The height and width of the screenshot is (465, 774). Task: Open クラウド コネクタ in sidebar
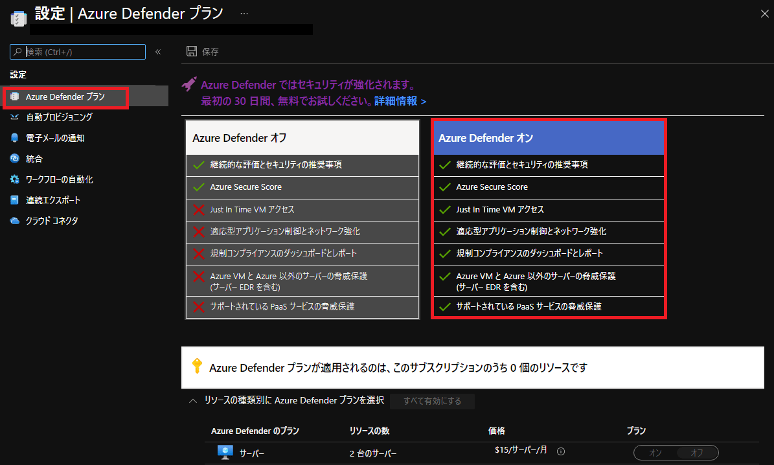tap(52, 221)
